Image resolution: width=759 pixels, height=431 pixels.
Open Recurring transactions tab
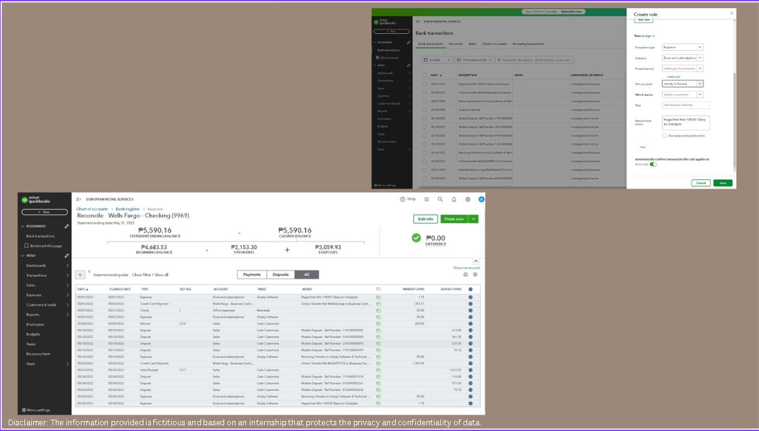pos(528,44)
